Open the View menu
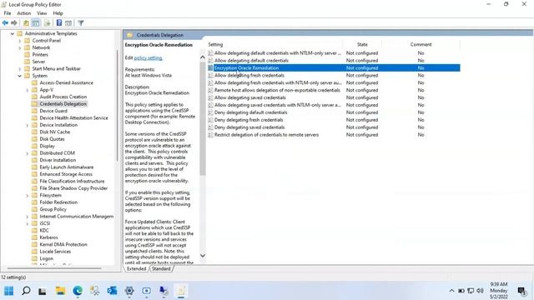534x300 pixels. [42, 13]
